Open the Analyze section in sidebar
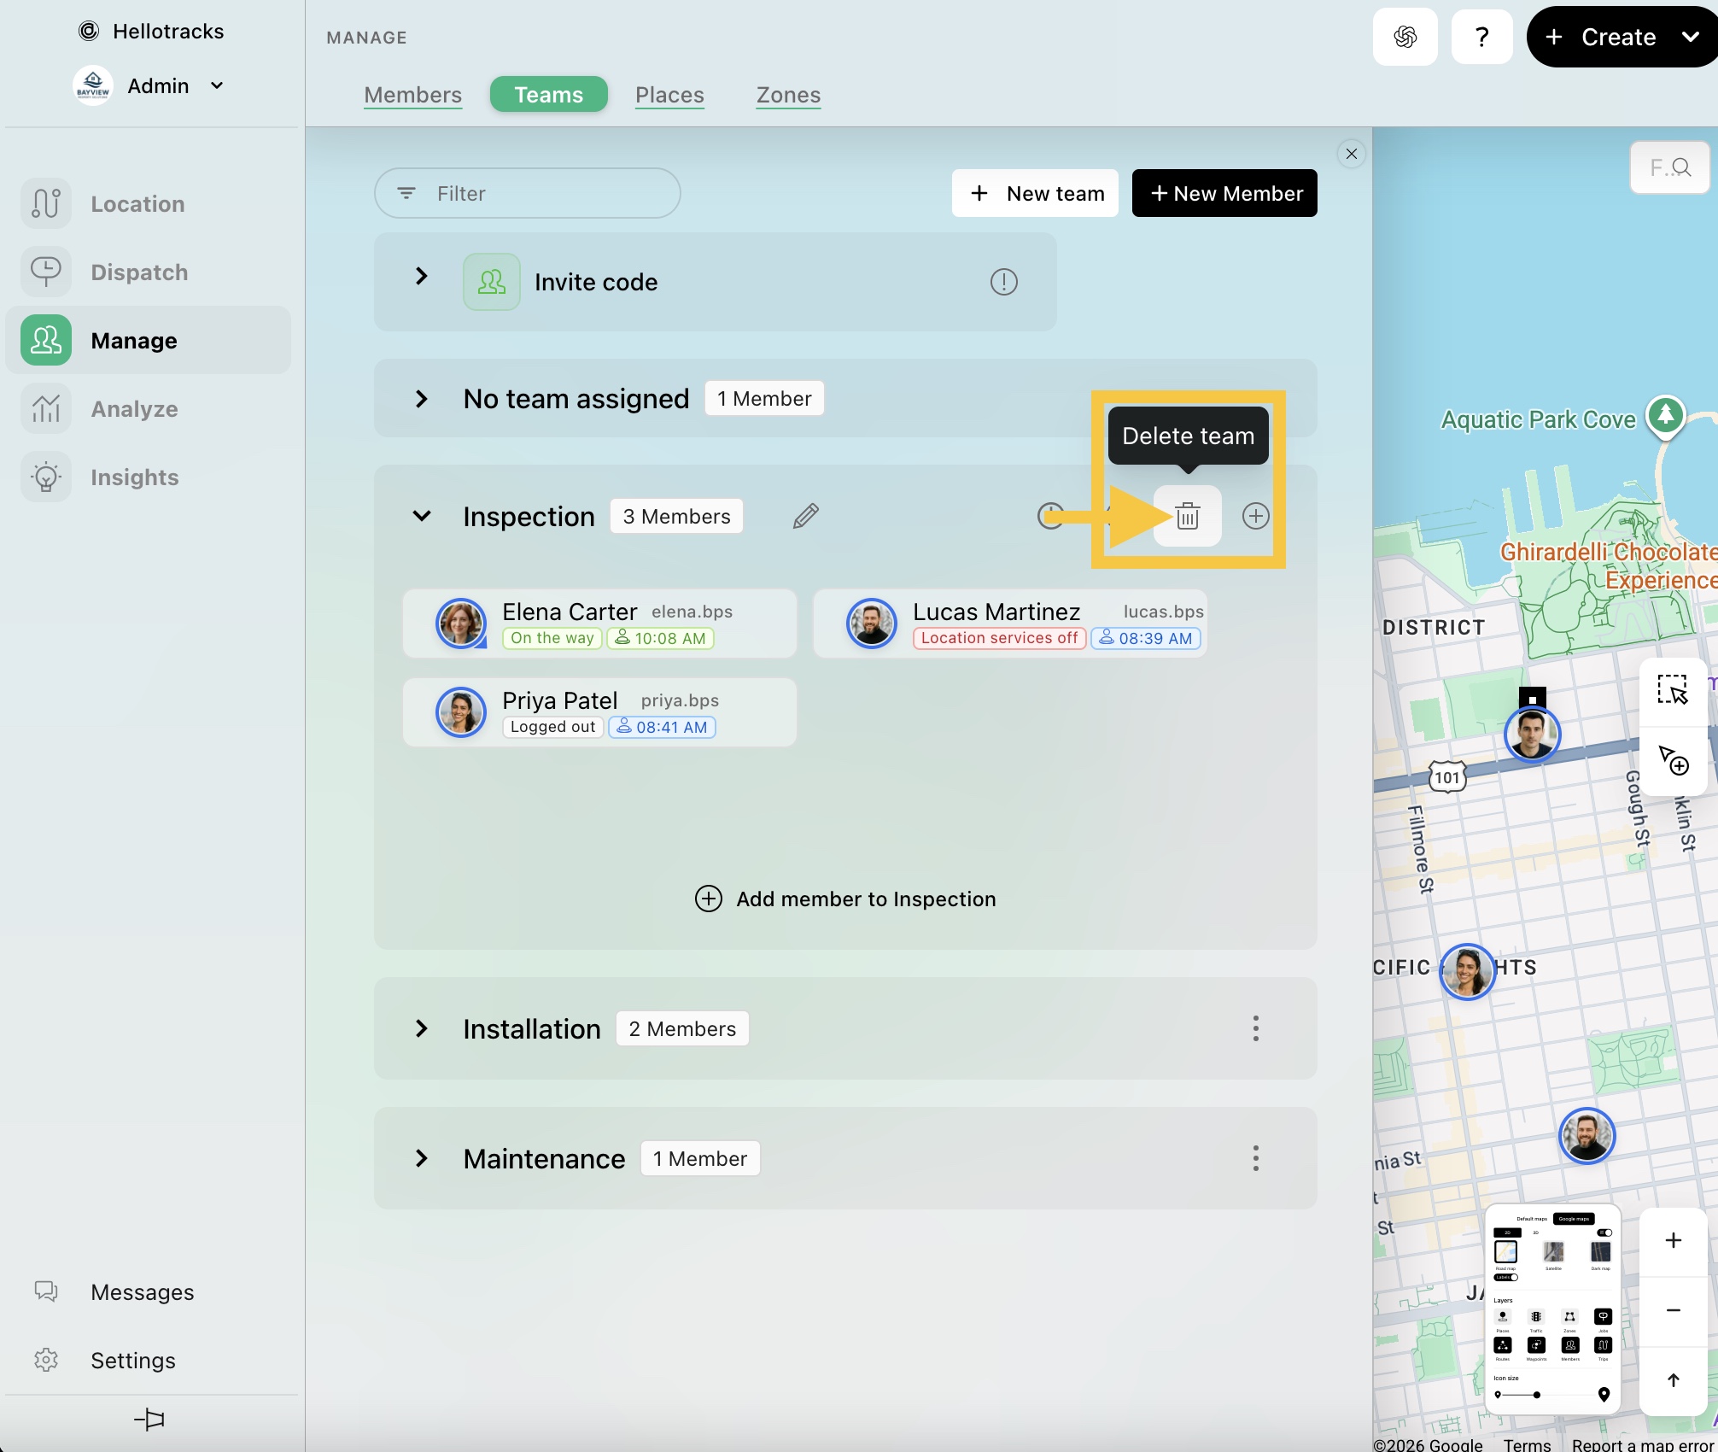1718x1452 pixels. coord(134,409)
